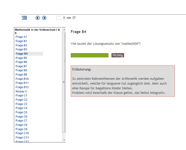Open Frage C11 in the question list
Image resolution: width=186 pixels, height=150 pixels.
pos(22,137)
